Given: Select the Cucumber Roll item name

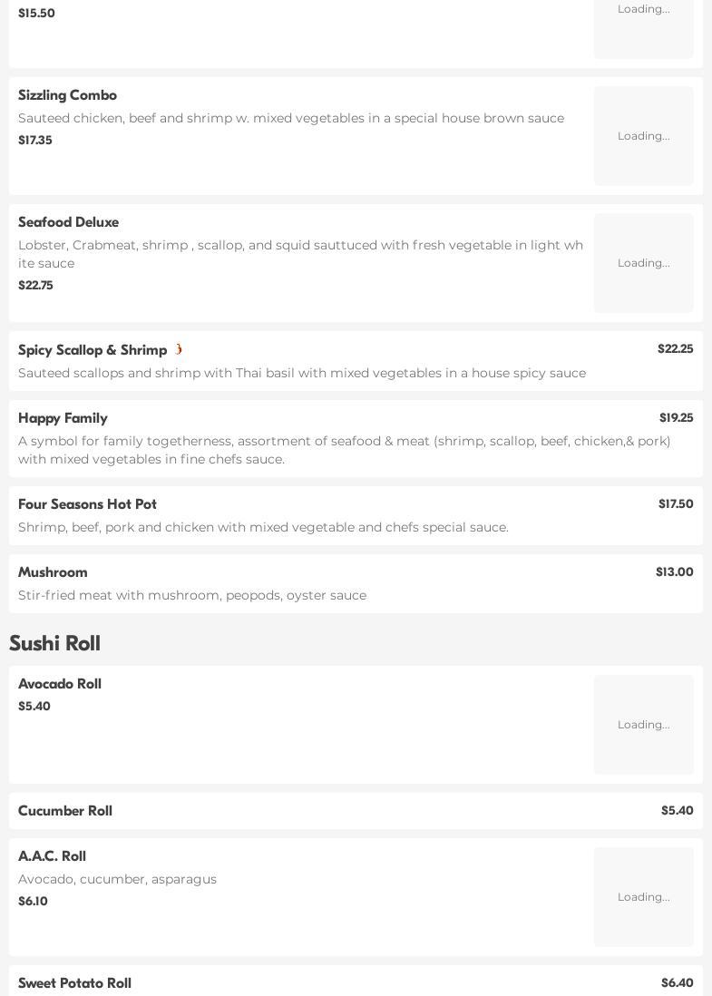Looking at the screenshot, I should [65, 811].
